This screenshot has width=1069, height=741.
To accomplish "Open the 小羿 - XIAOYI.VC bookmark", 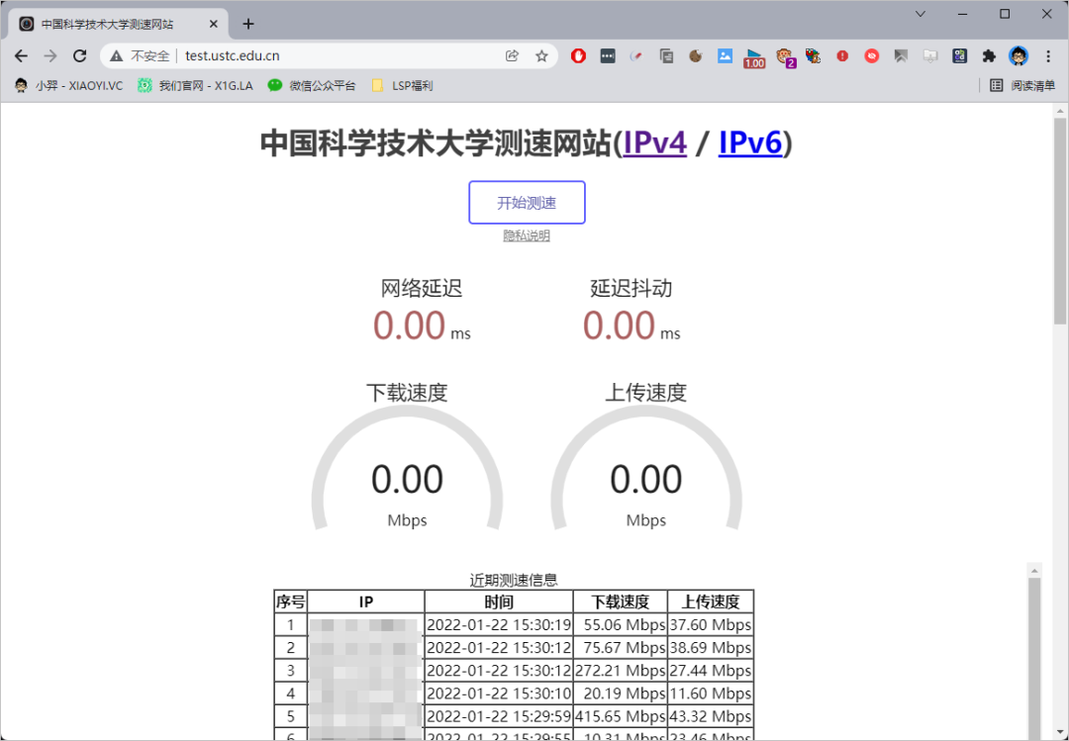I will coord(69,85).
